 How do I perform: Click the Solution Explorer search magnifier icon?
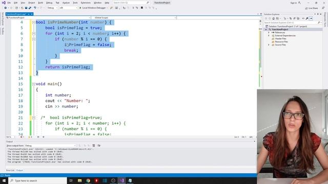pyautogui.click(x=319, y=22)
